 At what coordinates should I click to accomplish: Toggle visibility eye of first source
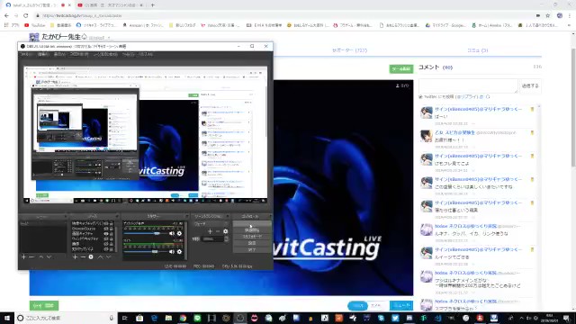click(106, 223)
